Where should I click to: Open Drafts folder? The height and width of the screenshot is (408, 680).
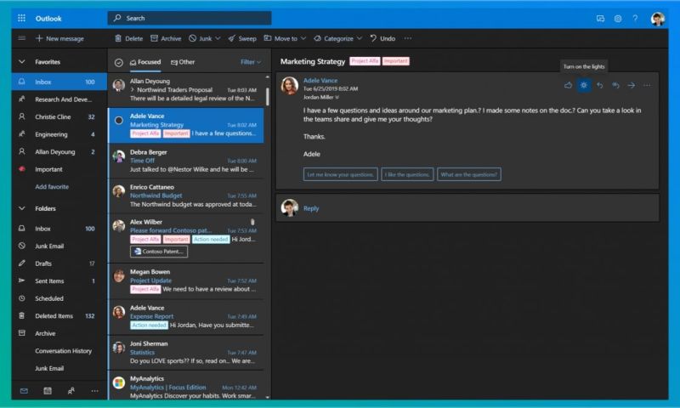click(59, 263)
